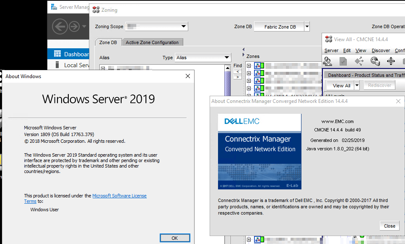Viewport: 405px width, 244px height.
Task: Click the CMCNE View All window title icon
Action: [x=329, y=39]
